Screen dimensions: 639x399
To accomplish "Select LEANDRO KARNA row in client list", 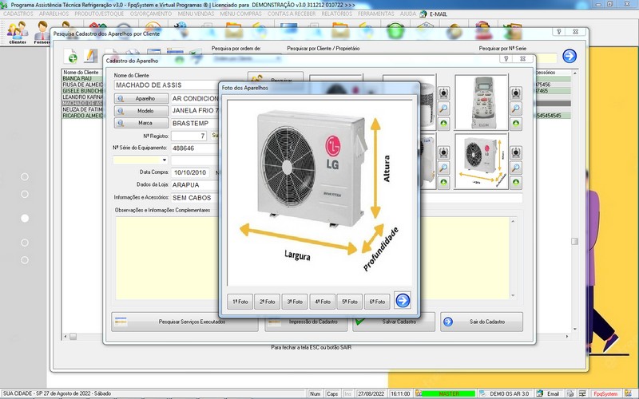I will coord(82,97).
